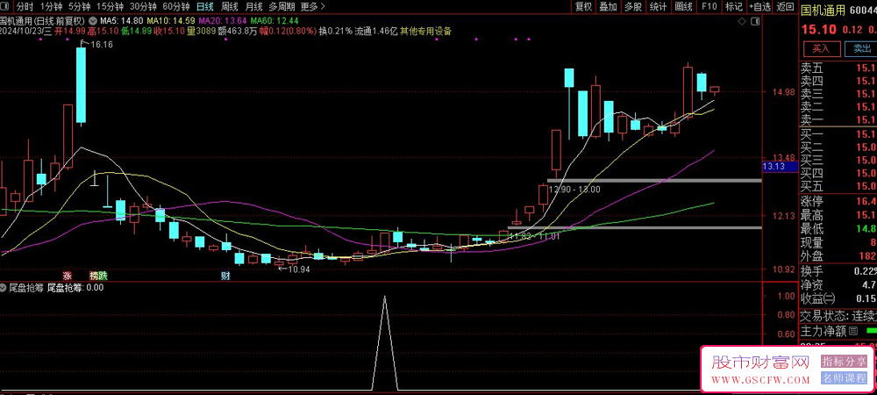The image size is (877, 395).
Task: Click the 换手 turnover row
Action: 838,271
